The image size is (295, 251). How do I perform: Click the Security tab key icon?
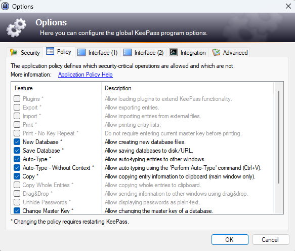pos(14,52)
